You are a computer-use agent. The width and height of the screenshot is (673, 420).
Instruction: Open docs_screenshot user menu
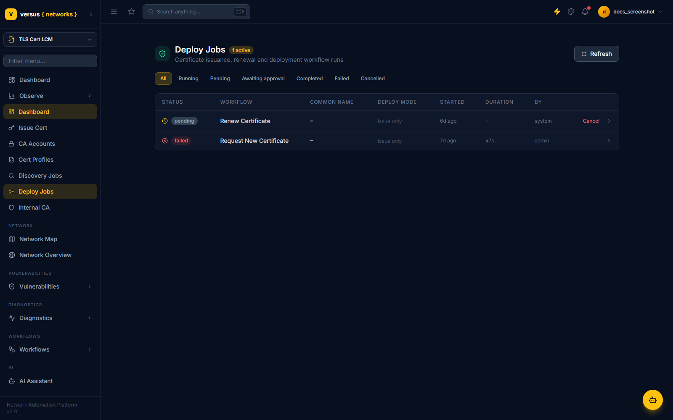point(630,12)
